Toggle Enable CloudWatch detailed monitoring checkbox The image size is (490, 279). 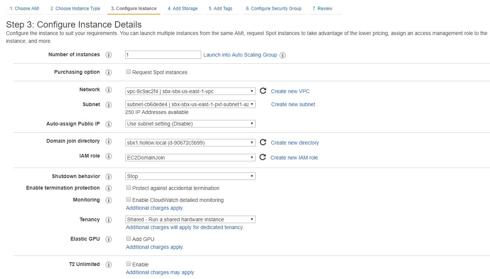(129, 200)
